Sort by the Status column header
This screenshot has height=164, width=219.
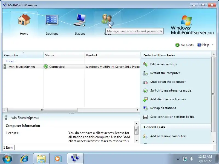[64, 55]
